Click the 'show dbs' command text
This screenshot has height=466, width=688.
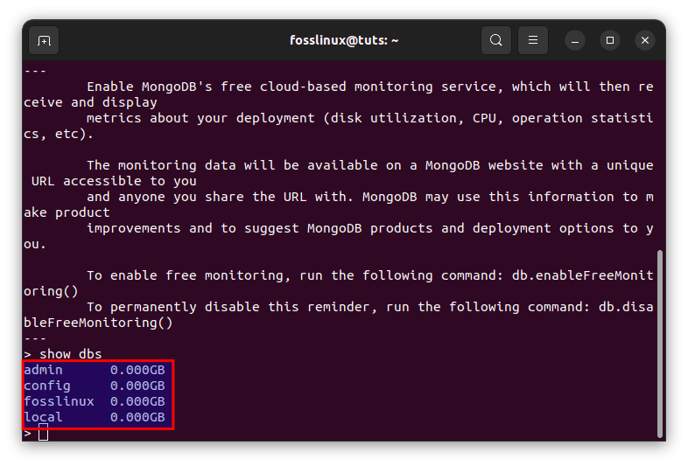pos(70,354)
